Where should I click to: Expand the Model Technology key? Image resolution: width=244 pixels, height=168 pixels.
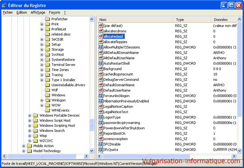click(x=24, y=151)
